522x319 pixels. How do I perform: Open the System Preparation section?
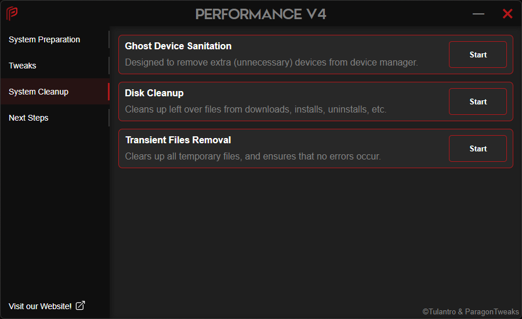[45, 39]
